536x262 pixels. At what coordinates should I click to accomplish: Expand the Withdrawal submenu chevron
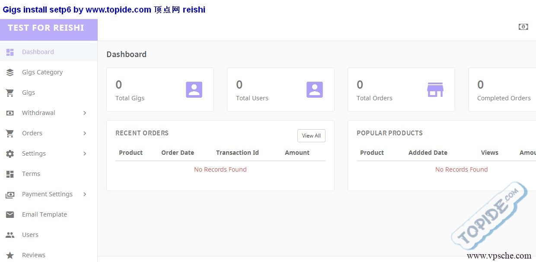(85, 113)
